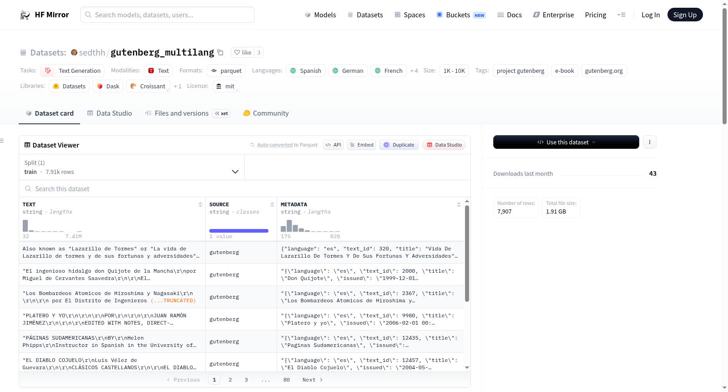Jump to page 80 of results
This screenshot has width=728, height=392.
(287, 380)
